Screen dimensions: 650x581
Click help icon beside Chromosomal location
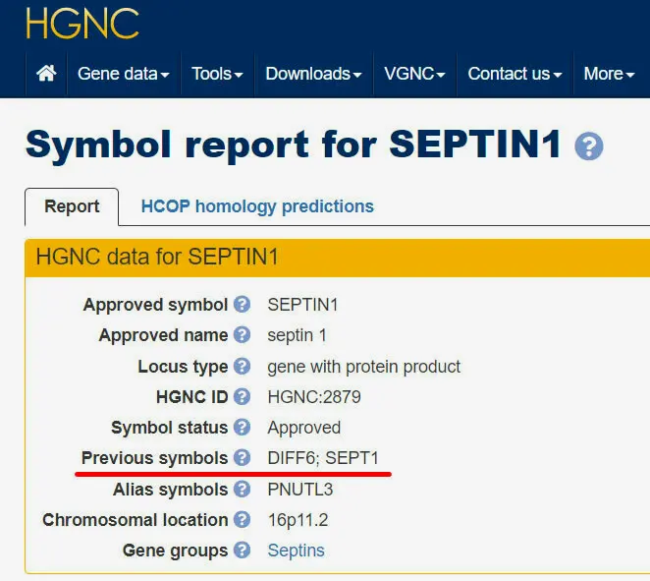242,520
